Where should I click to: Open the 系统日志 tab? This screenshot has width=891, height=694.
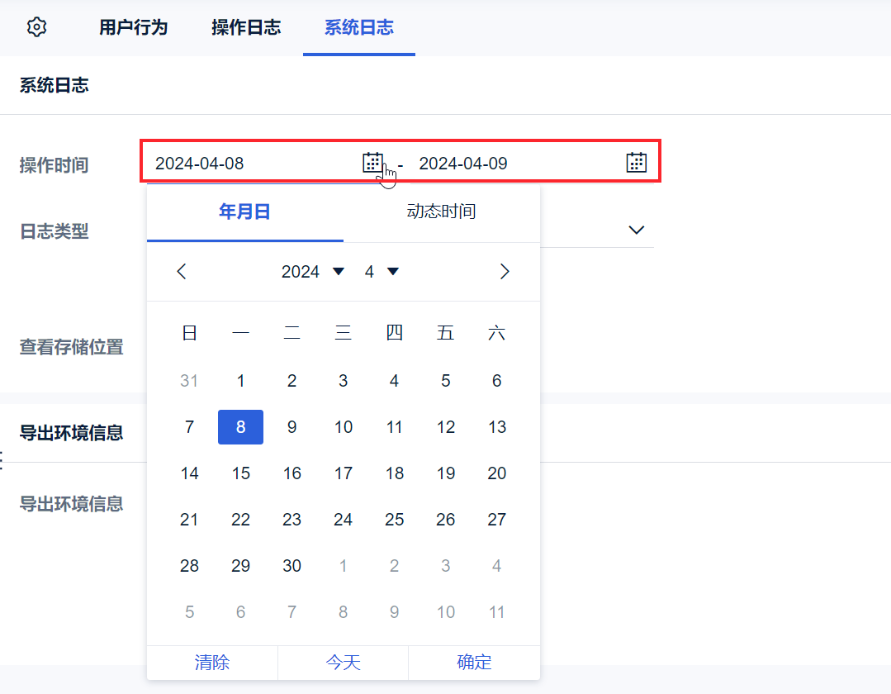pos(358,27)
